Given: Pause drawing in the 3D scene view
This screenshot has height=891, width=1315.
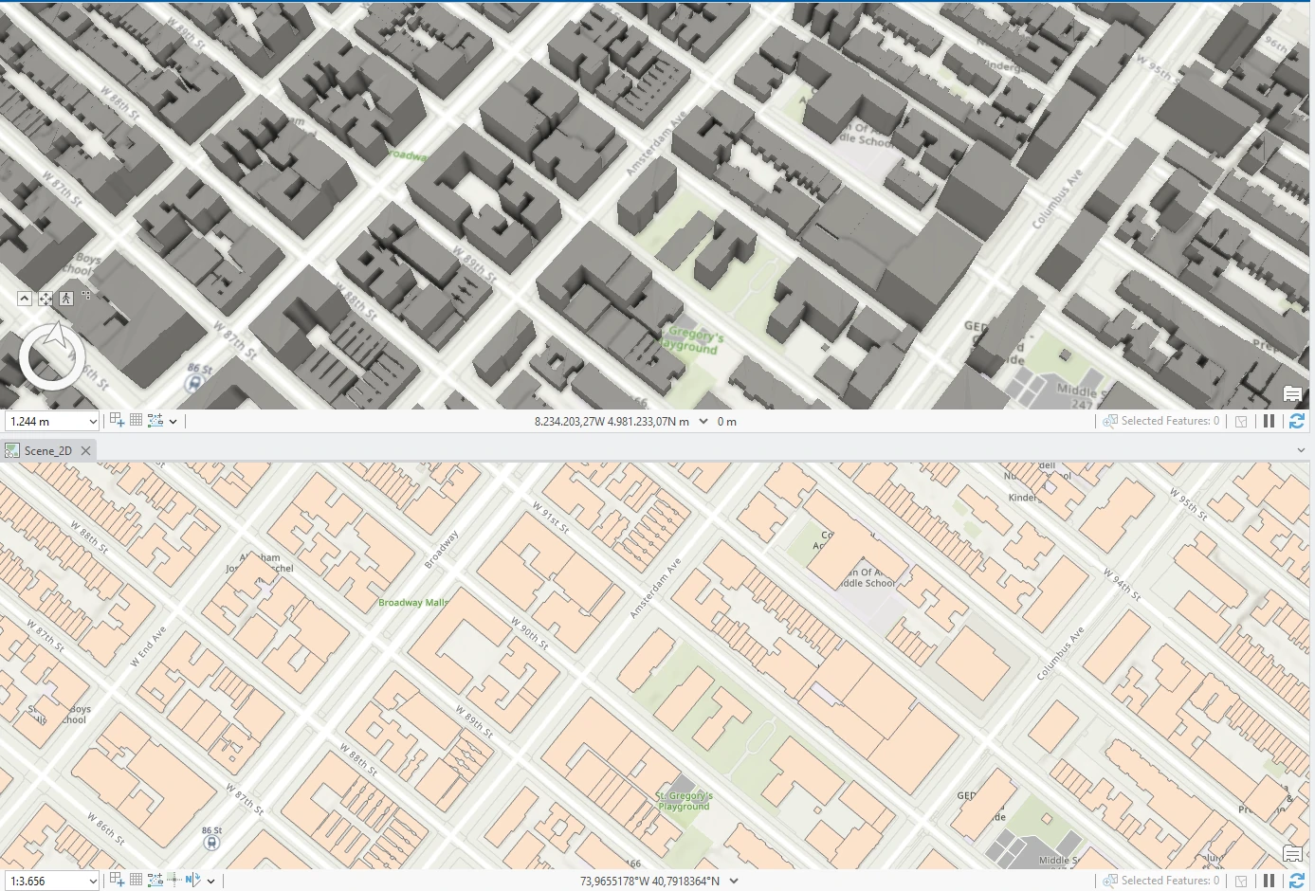Looking at the screenshot, I should click(x=1269, y=421).
